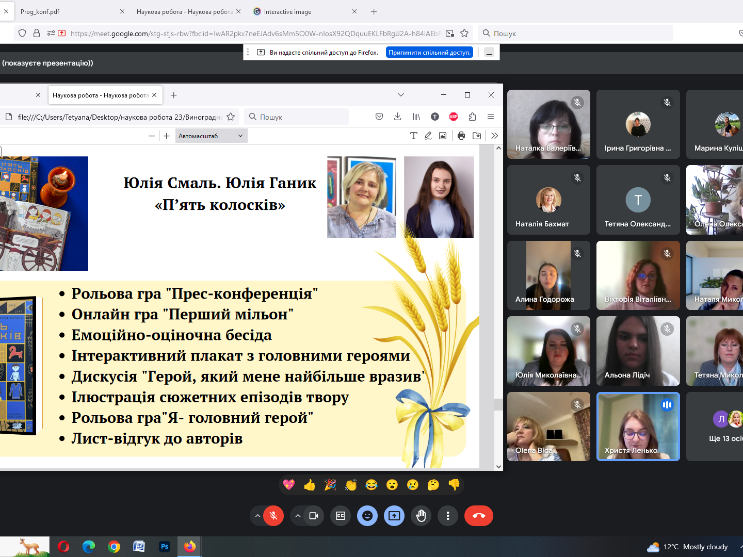Expand the microphone audio settings arrow
This screenshot has width=743, height=557.
pyautogui.click(x=257, y=516)
